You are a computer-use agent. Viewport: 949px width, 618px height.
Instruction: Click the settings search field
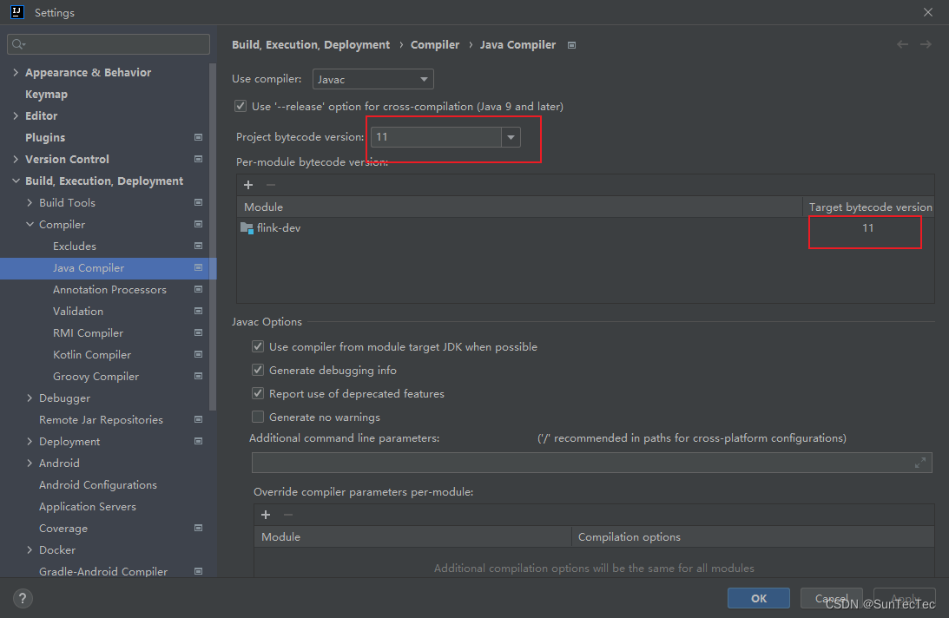coord(108,43)
